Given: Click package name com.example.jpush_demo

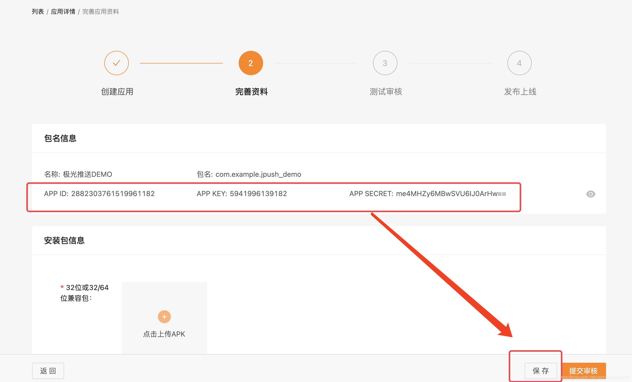Looking at the screenshot, I should point(258,174).
